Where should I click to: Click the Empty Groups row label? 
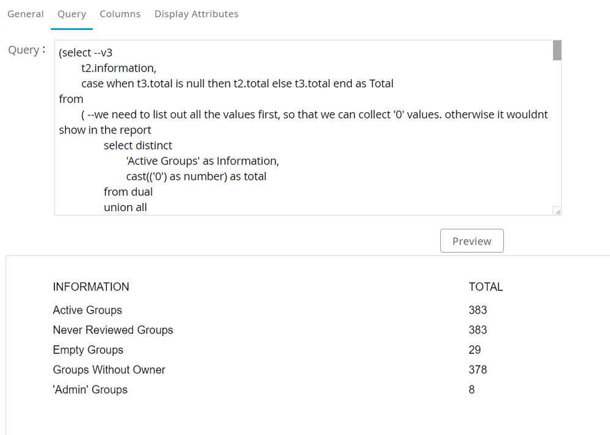coord(88,350)
